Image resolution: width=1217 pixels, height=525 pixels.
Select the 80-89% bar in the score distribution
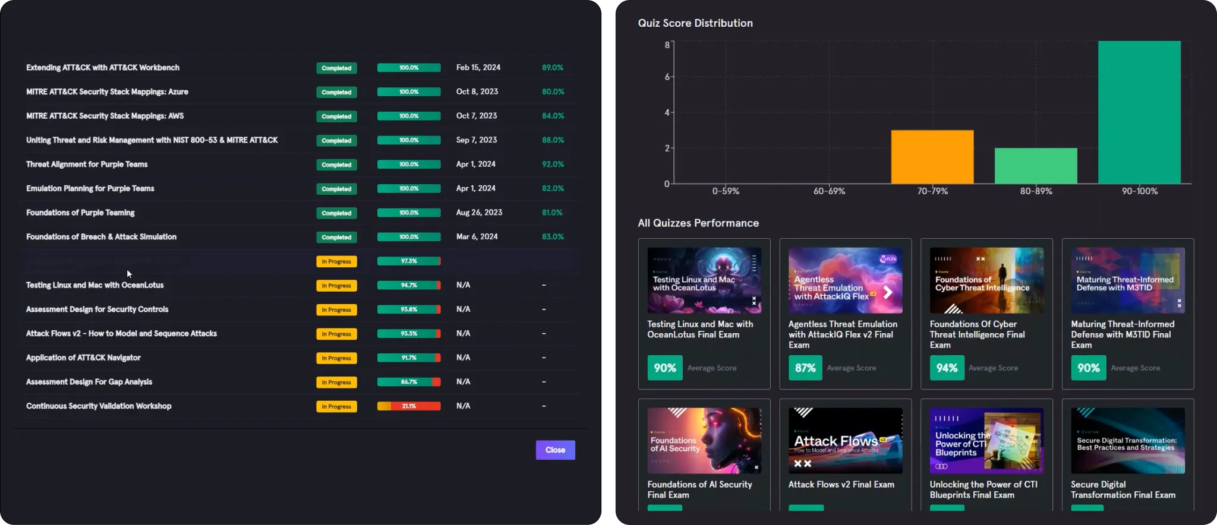(1036, 166)
